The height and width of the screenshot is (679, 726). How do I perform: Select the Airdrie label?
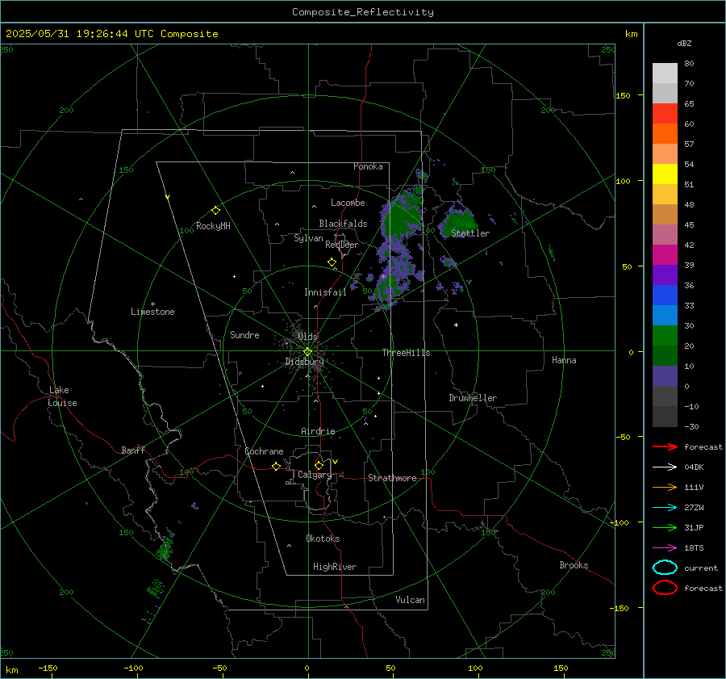point(318,431)
